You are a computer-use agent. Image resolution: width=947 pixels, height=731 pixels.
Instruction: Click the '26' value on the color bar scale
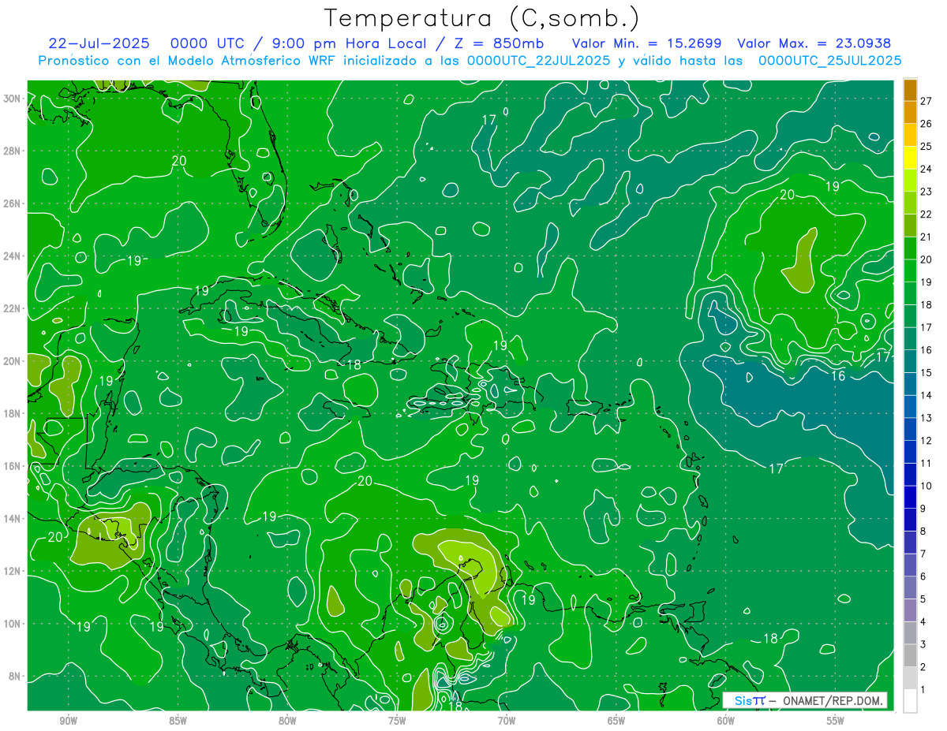[x=926, y=123]
